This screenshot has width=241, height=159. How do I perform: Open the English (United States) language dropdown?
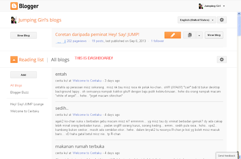197,20
